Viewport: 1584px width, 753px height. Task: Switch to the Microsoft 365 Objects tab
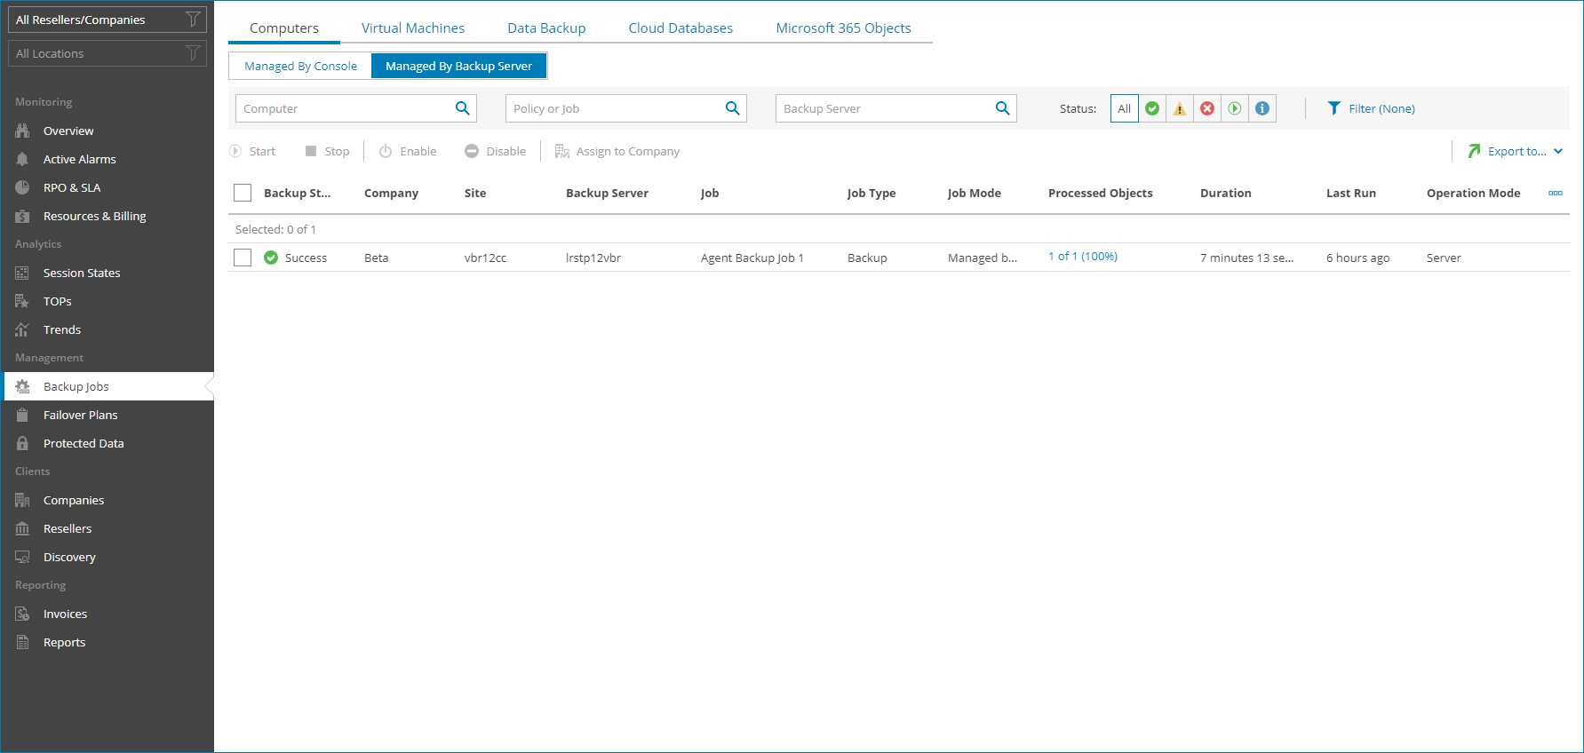(843, 28)
